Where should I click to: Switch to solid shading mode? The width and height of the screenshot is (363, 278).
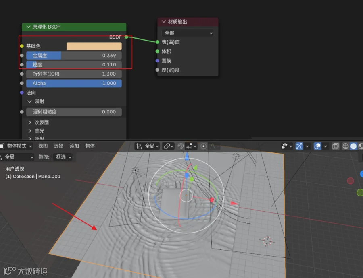click(353, 146)
